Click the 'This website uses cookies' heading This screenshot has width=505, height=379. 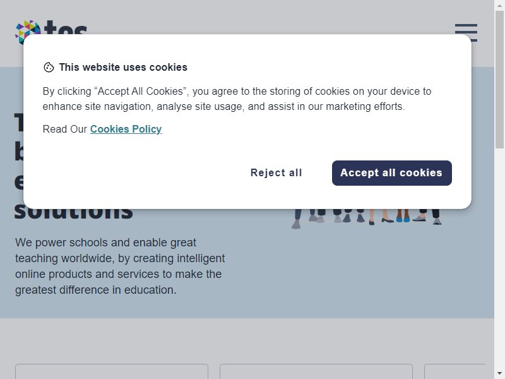[x=123, y=68]
